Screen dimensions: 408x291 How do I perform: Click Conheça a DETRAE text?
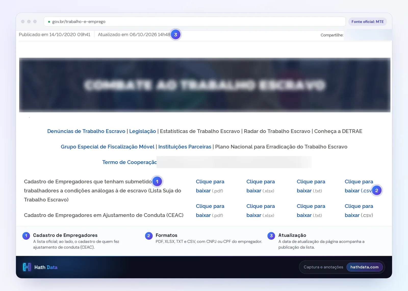(338, 131)
